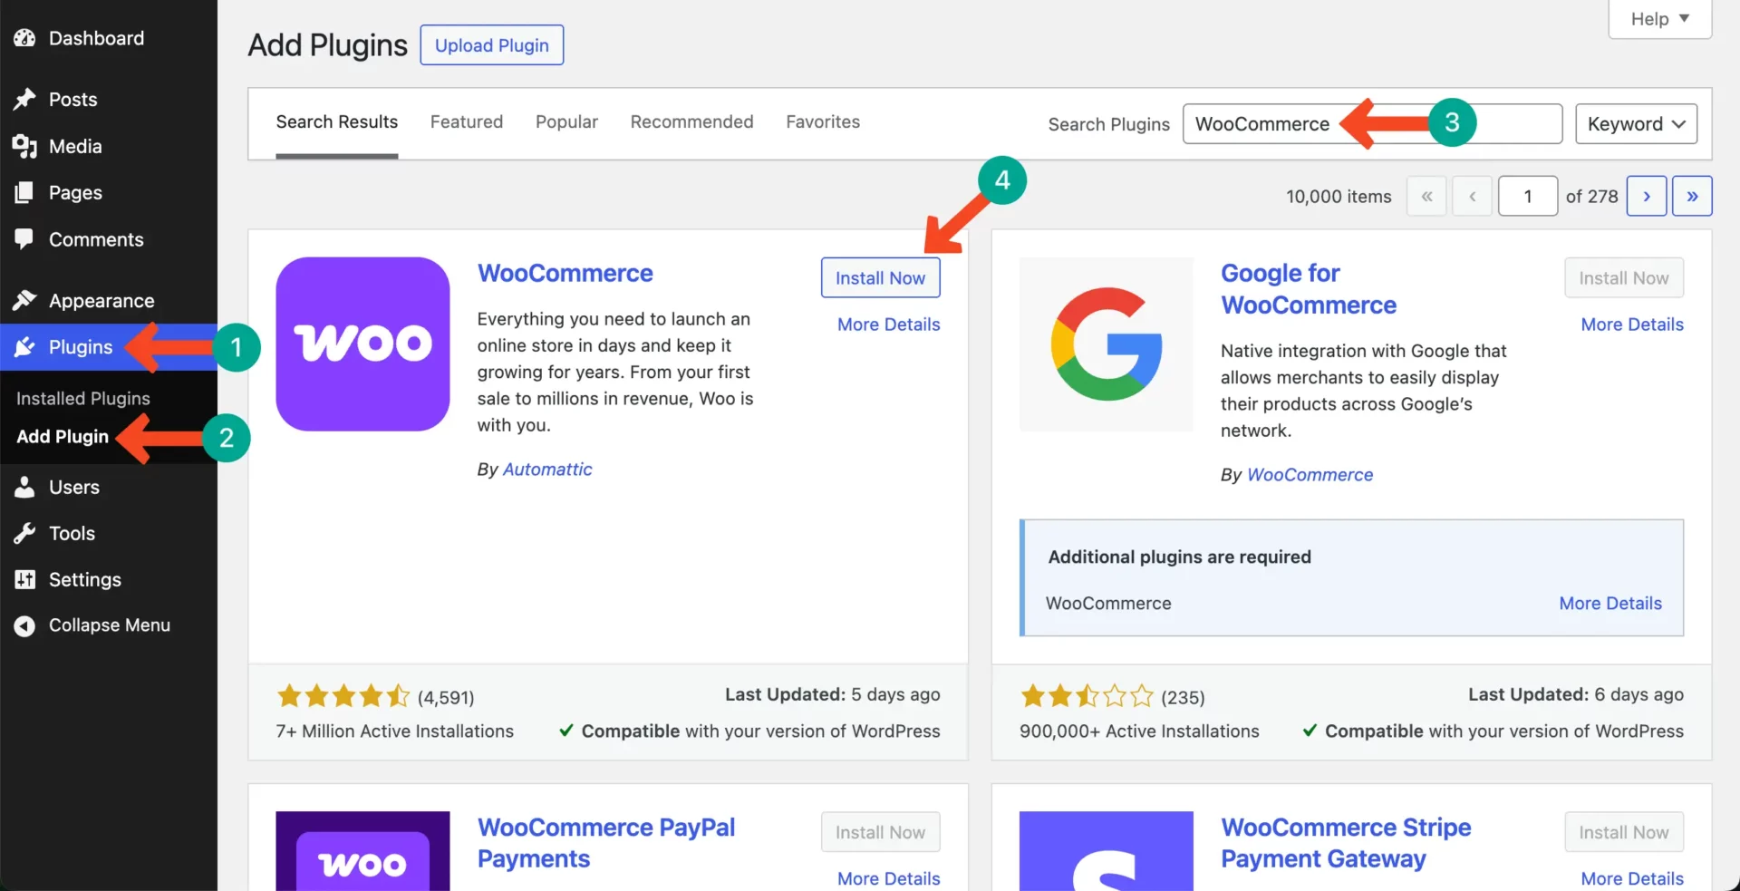Viewport: 1740px width, 891px height.
Task: Go to next page of results
Action: (1647, 196)
